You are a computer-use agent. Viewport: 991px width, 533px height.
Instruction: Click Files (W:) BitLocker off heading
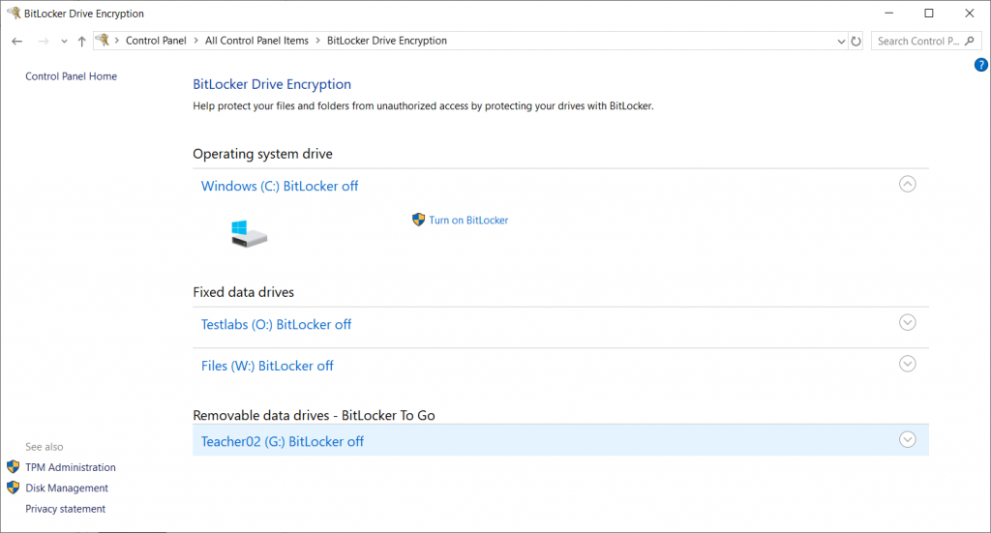pos(267,367)
